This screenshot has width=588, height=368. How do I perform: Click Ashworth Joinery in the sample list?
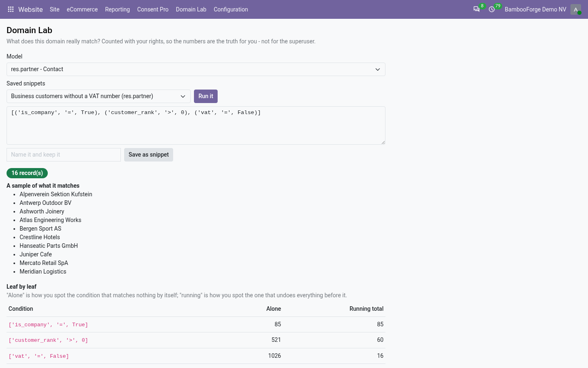pyautogui.click(x=42, y=211)
